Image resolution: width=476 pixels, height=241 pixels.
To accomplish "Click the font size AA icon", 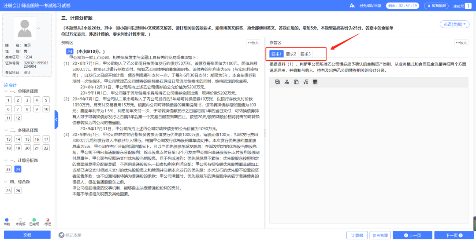I will [352, 5].
